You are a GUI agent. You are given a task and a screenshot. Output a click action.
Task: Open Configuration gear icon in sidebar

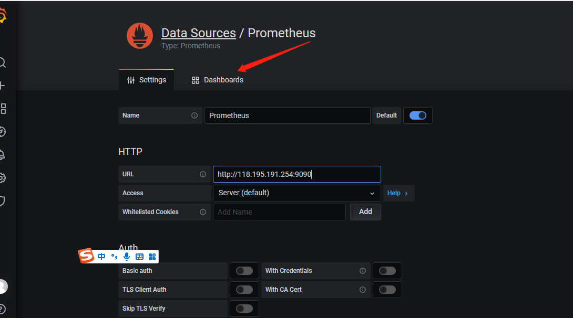(x=2, y=178)
